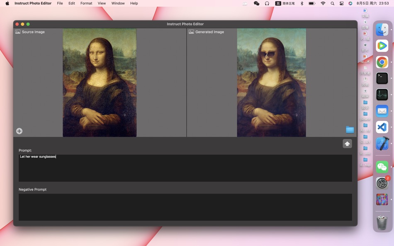
Task: Click the upward arrow generate button
Action: point(347,144)
